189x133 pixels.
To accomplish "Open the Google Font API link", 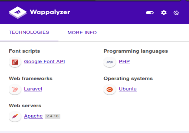I will tap(44, 62).
